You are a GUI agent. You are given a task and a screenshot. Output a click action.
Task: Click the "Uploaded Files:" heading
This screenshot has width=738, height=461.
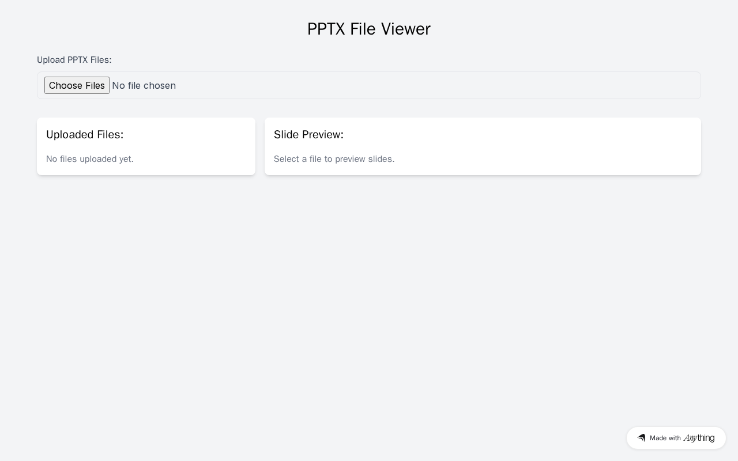(x=85, y=134)
